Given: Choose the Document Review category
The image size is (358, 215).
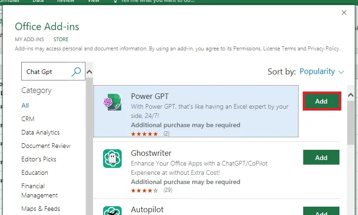Looking at the screenshot, I should [x=46, y=146].
